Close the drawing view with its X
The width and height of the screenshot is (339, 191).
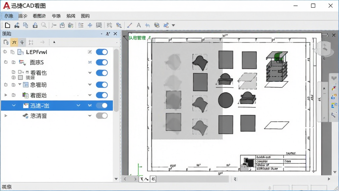click(334, 35)
